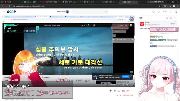Open the SOOP hamburger side menu
This screenshot has height=101, width=180.
[4, 12]
